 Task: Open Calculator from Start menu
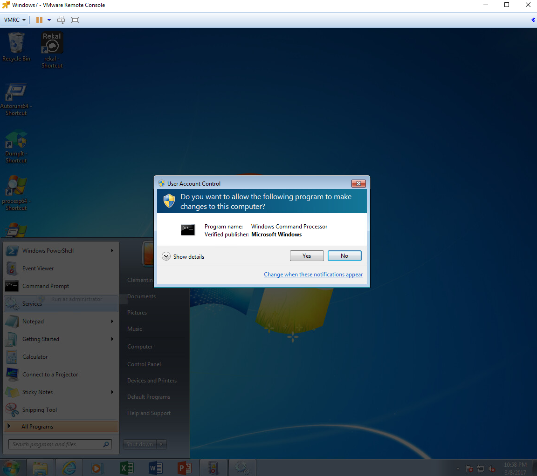[x=61, y=357]
